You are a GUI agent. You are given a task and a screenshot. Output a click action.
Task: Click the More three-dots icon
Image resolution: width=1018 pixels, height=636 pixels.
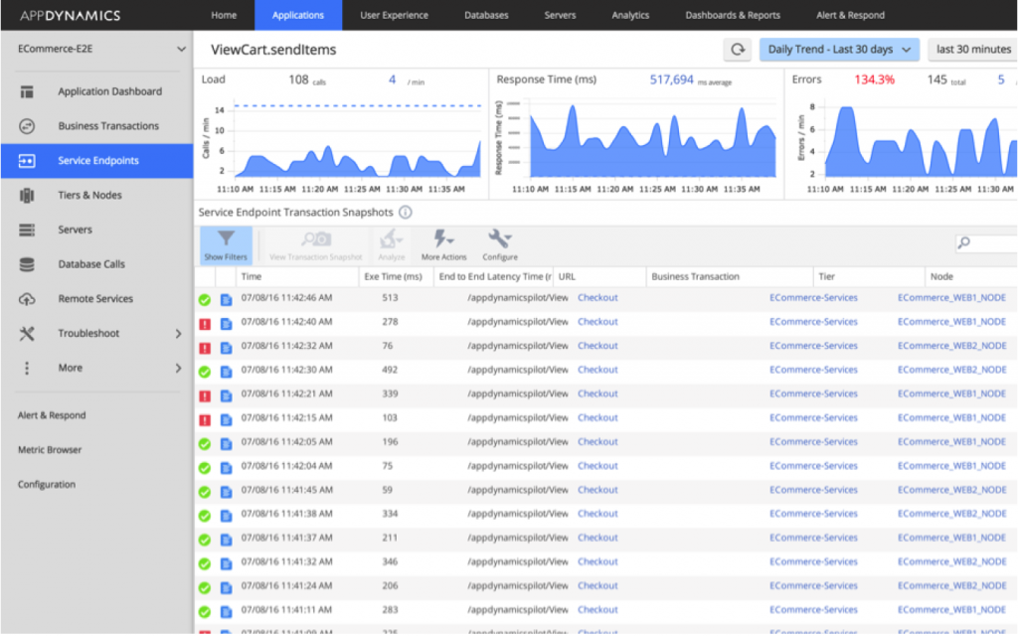(x=27, y=368)
